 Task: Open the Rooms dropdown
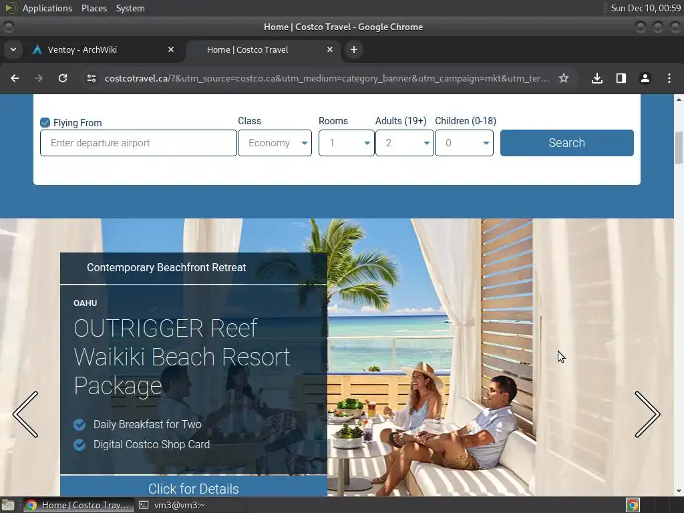coord(347,143)
